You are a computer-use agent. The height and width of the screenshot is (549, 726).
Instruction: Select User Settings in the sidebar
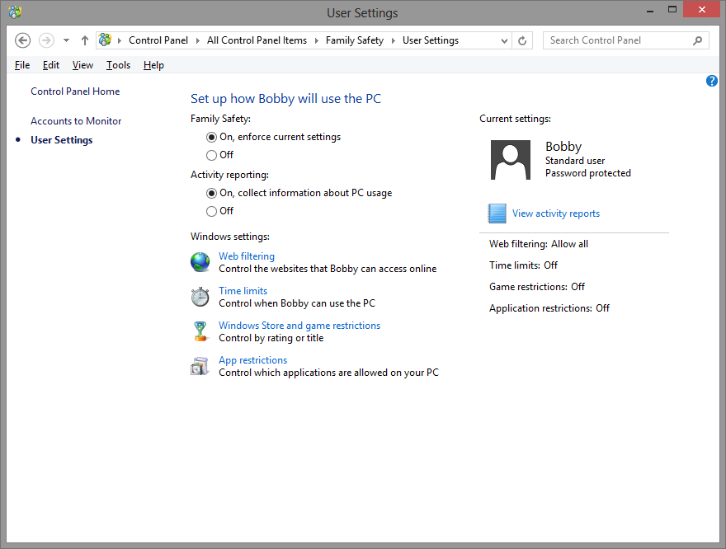pos(62,140)
